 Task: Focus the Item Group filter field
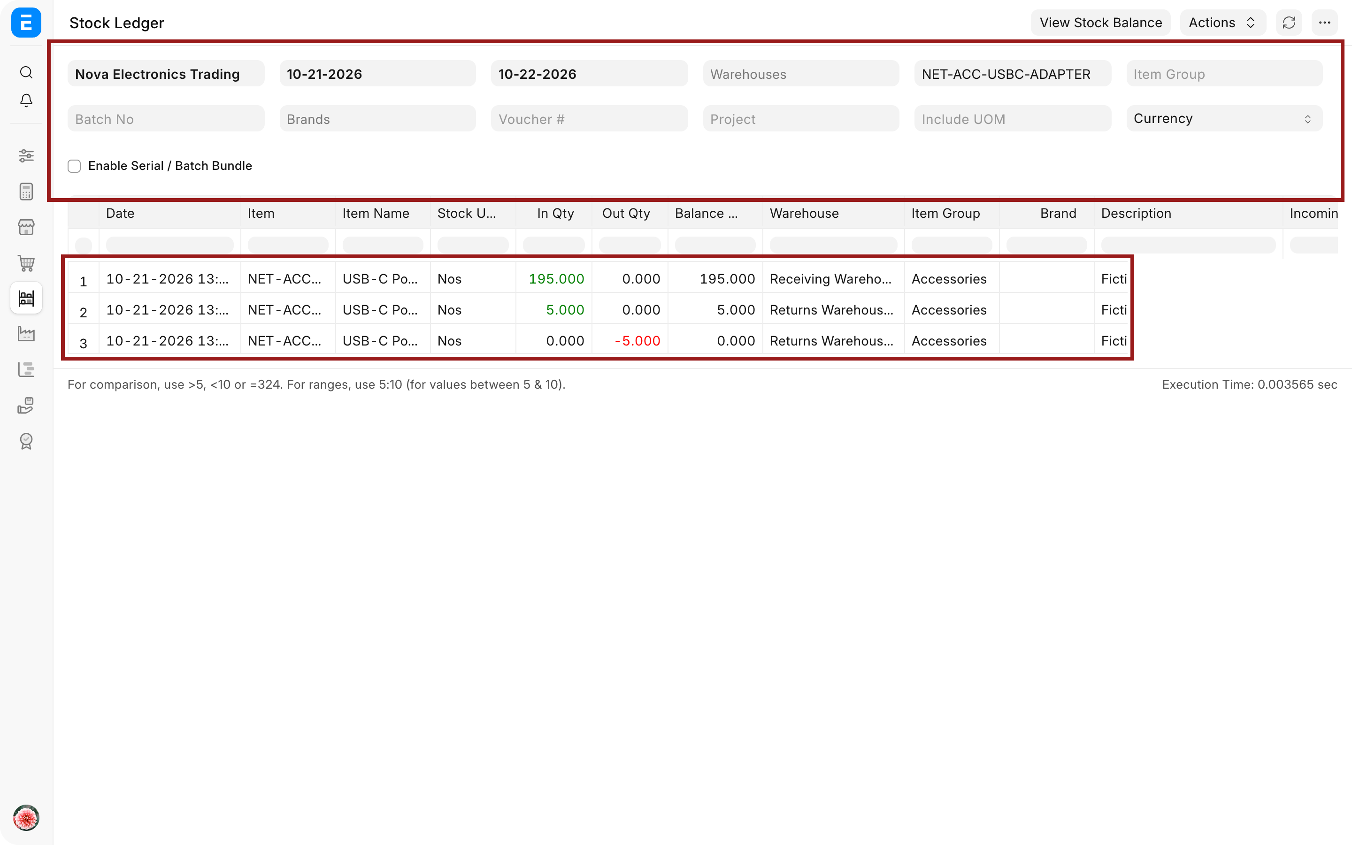[1224, 74]
